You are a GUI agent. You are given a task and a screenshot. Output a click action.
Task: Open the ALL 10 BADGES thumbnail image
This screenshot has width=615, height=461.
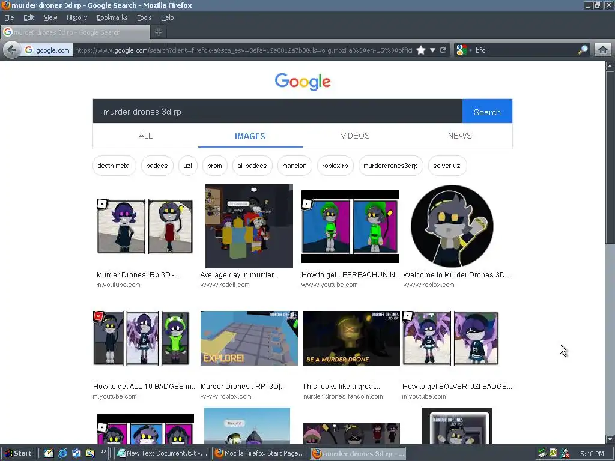coord(141,338)
